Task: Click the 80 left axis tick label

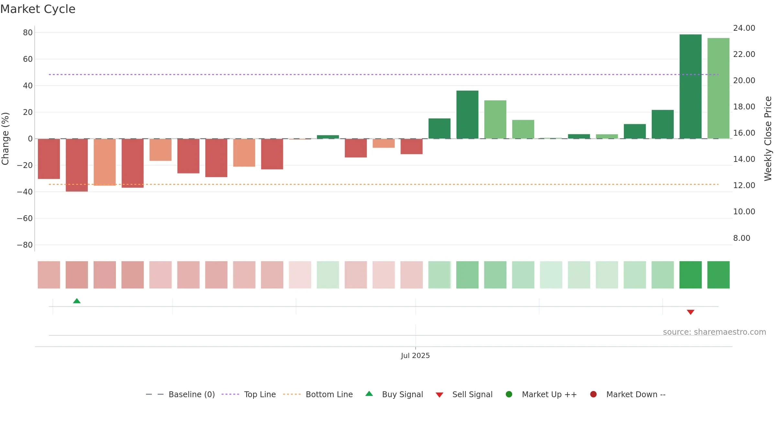Action: pyautogui.click(x=28, y=32)
